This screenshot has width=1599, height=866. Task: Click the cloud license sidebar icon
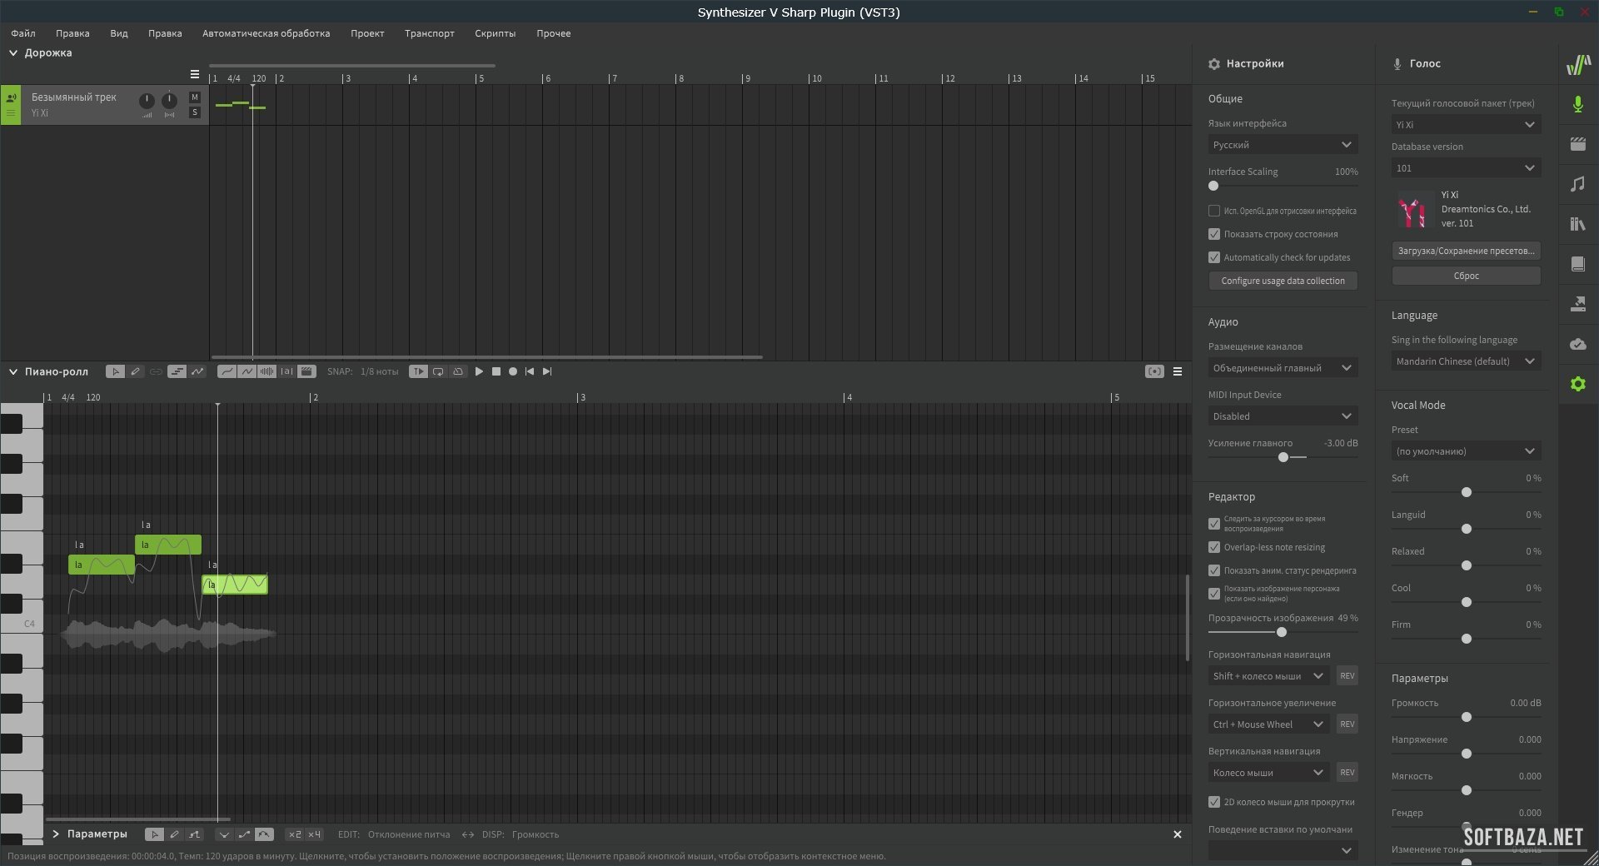1577,344
